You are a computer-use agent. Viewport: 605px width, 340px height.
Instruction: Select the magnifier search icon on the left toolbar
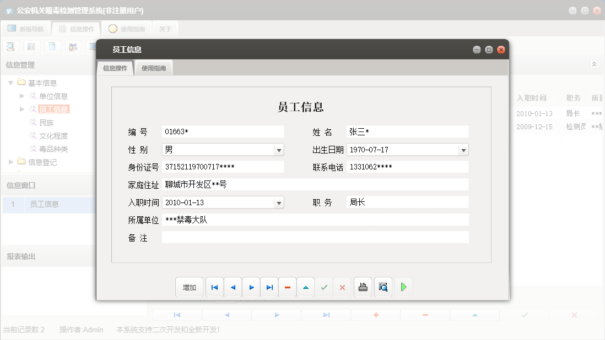pyautogui.click(x=10, y=46)
